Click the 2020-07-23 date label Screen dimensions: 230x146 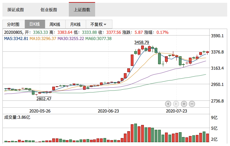tap(176, 111)
